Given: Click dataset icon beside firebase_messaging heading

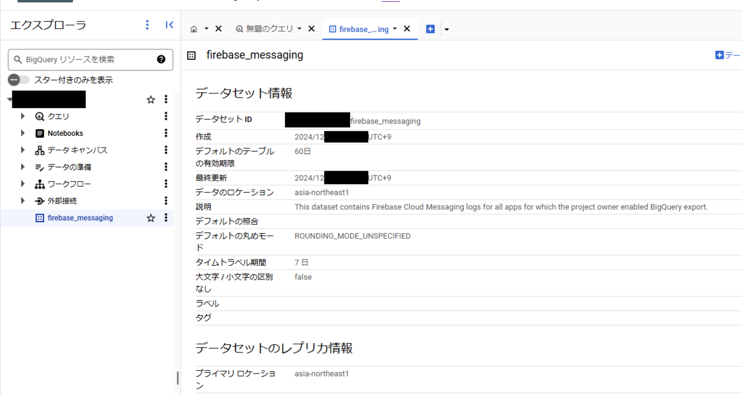Looking at the screenshot, I should point(192,56).
